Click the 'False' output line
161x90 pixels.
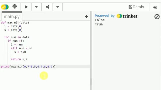[x=100, y=20]
